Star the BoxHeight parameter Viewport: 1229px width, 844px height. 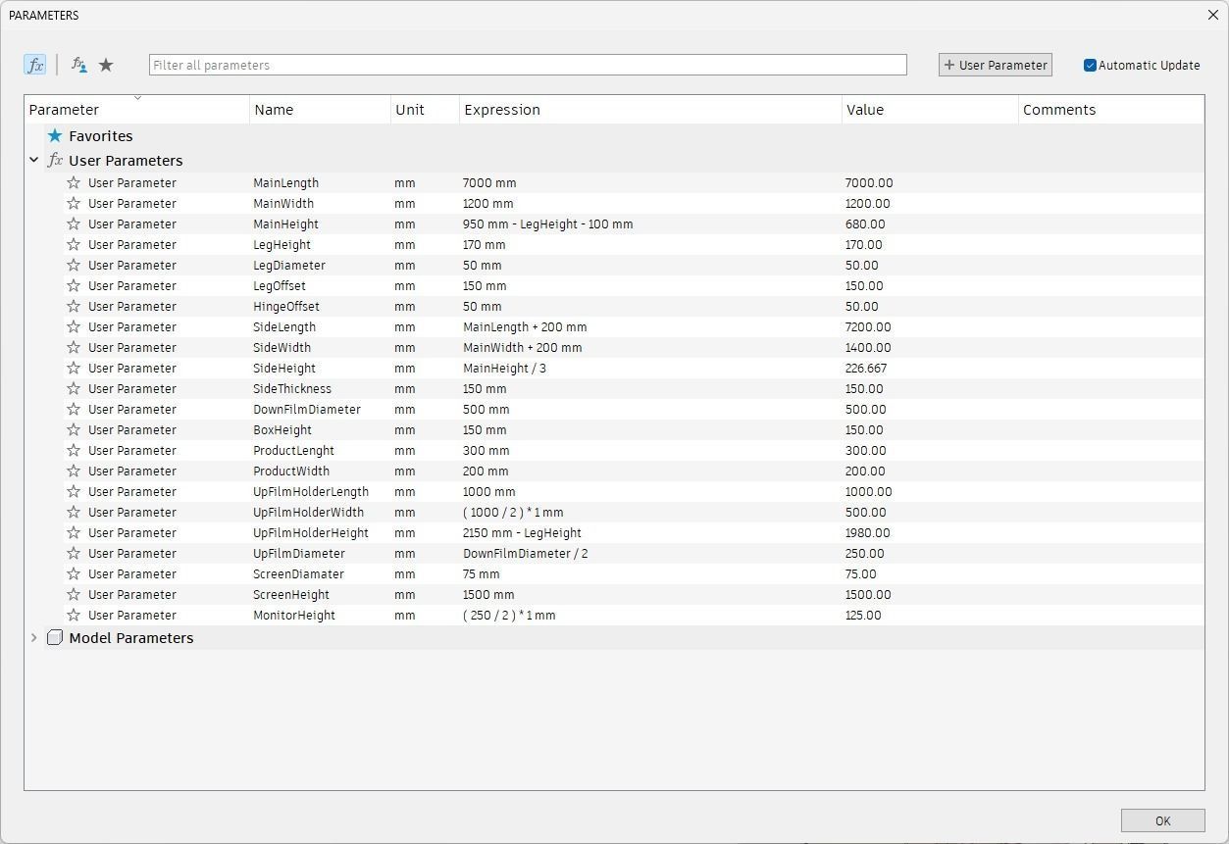(x=74, y=429)
